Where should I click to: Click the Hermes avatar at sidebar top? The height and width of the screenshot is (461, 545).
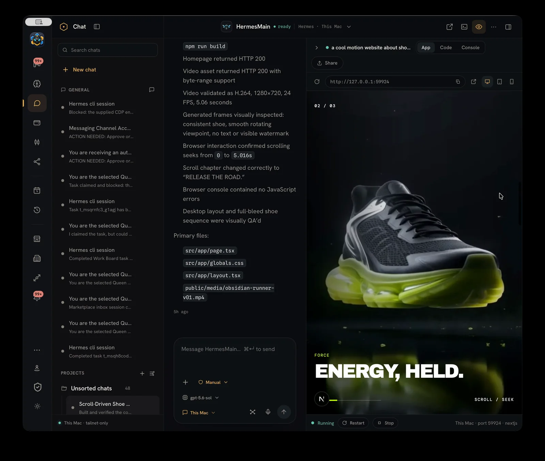37,39
